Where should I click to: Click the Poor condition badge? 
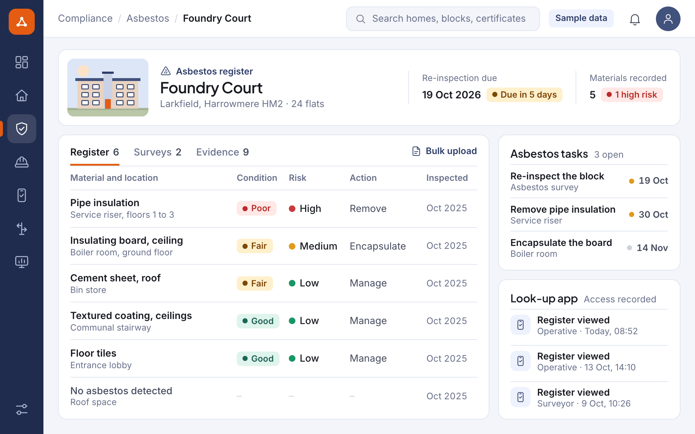point(257,208)
